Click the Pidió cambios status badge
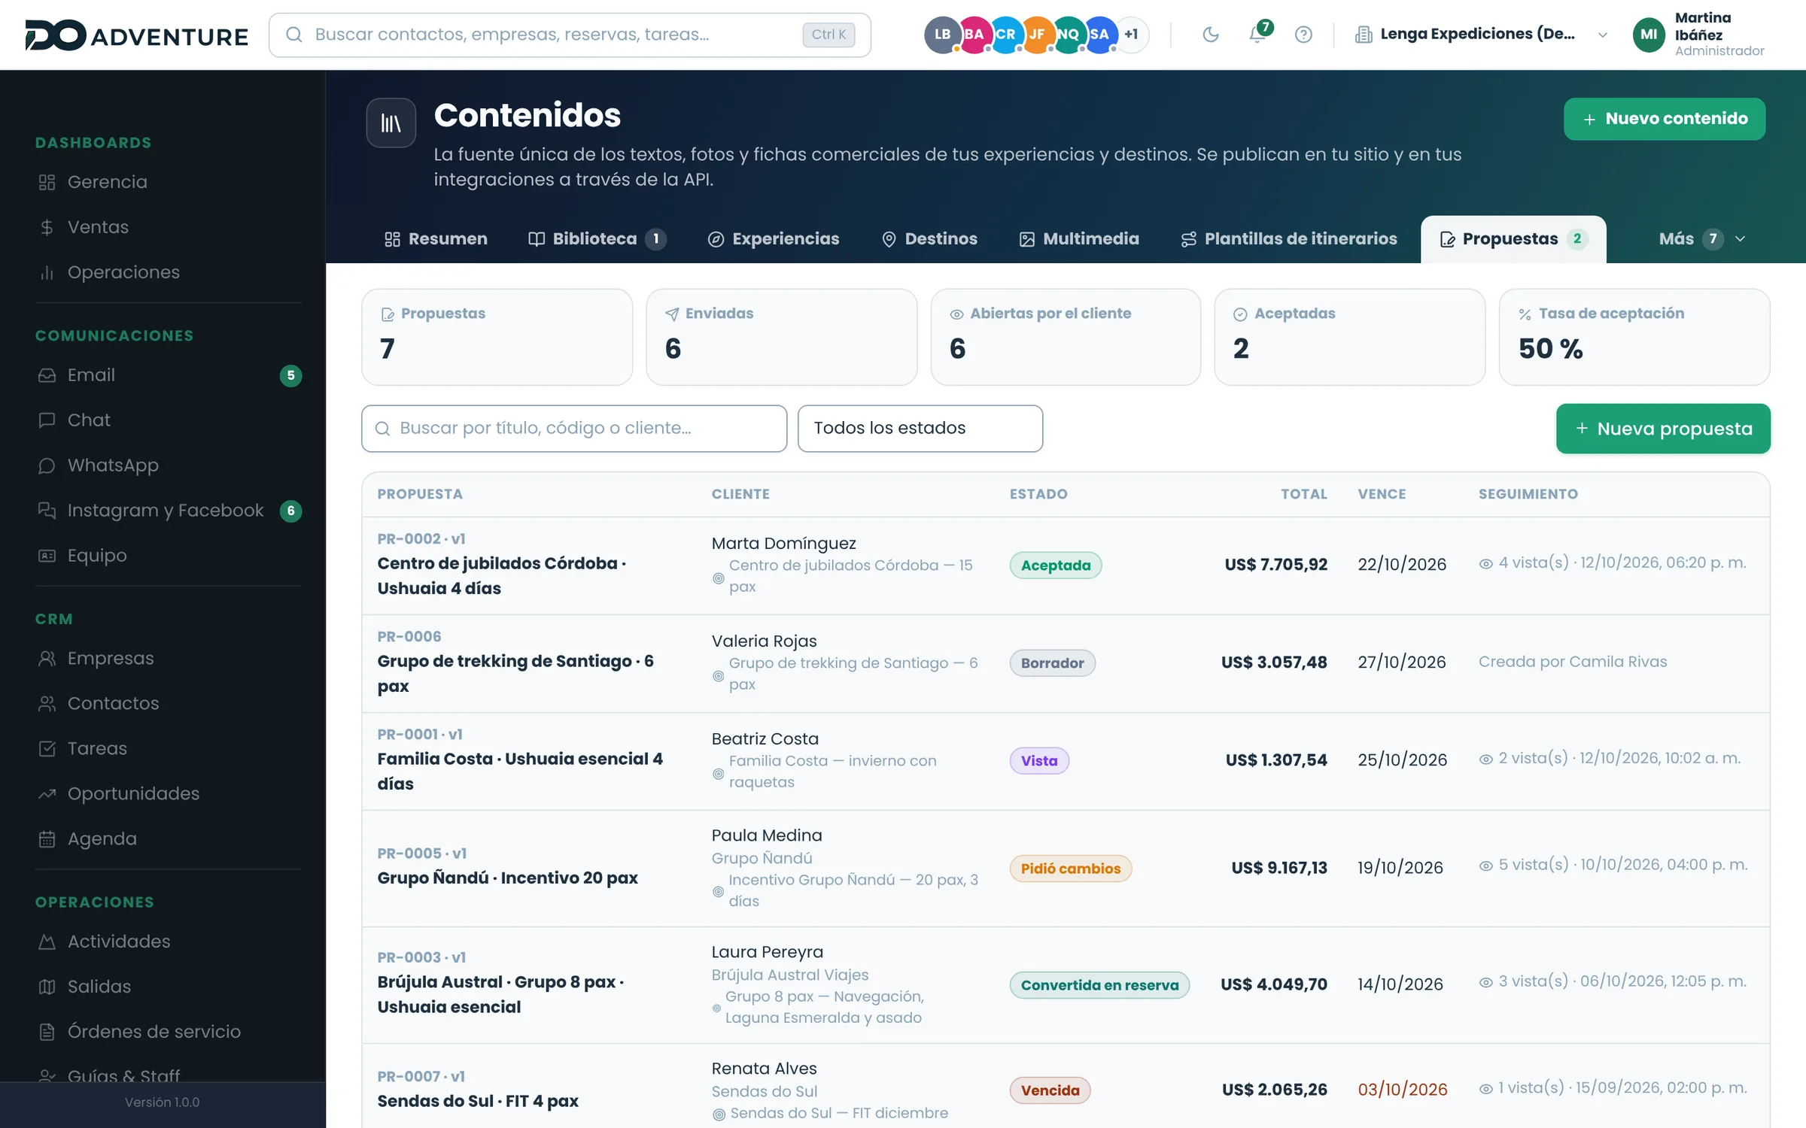 1070,869
